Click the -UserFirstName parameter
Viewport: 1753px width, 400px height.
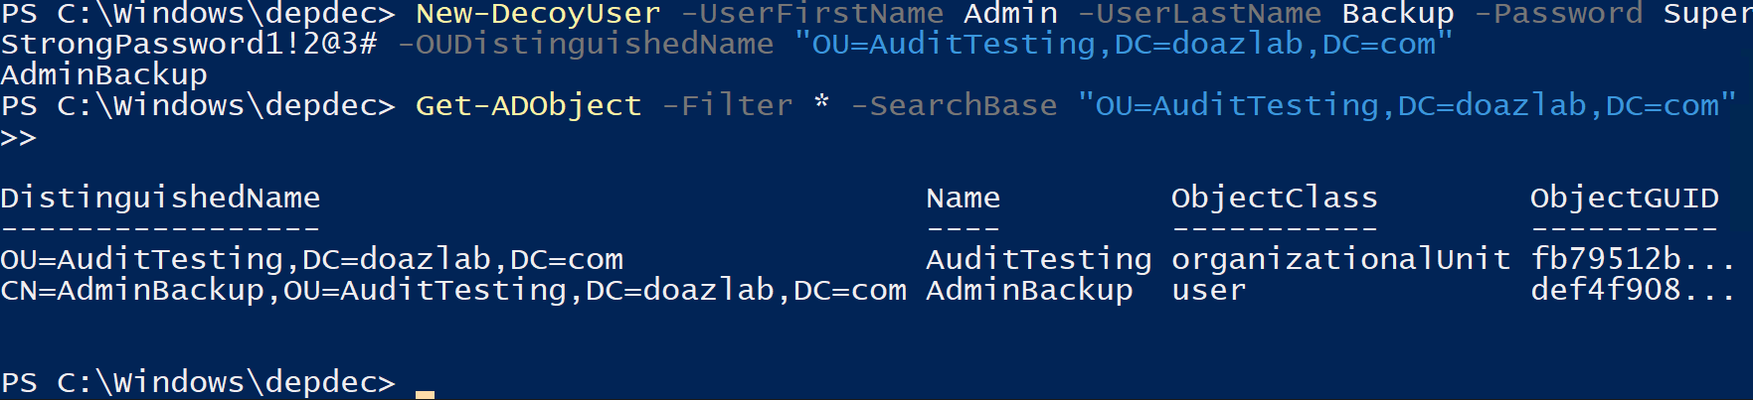(811, 14)
